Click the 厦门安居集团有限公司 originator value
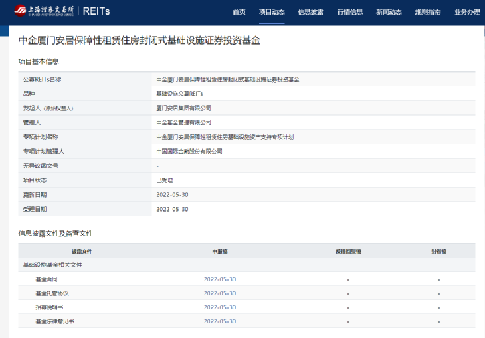The width and height of the screenshot is (485, 338). pos(183,108)
